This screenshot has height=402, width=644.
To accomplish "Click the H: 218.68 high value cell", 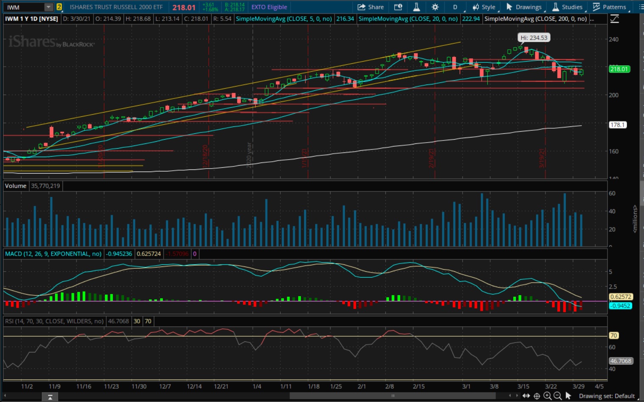I will pos(138,19).
